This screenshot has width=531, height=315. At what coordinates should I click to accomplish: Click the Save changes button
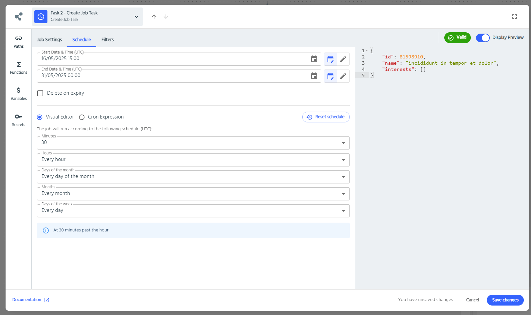(505, 300)
